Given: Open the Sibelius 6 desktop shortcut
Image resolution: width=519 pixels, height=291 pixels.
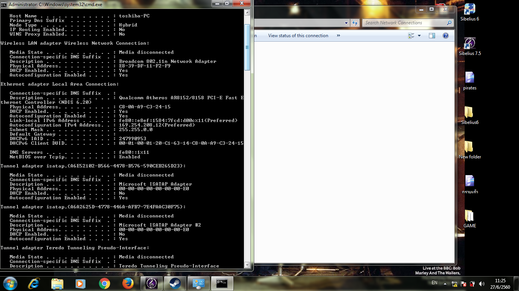Looking at the screenshot, I should point(470,13).
